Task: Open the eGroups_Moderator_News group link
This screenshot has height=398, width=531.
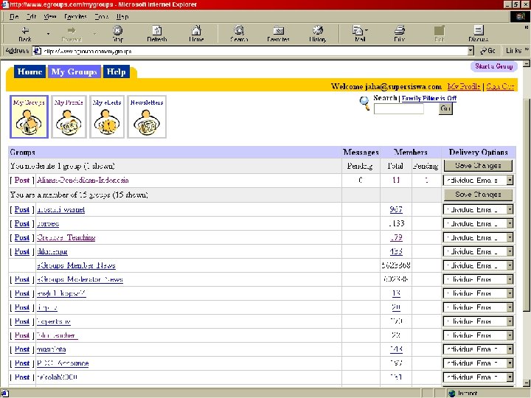Action: click(80, 279)
